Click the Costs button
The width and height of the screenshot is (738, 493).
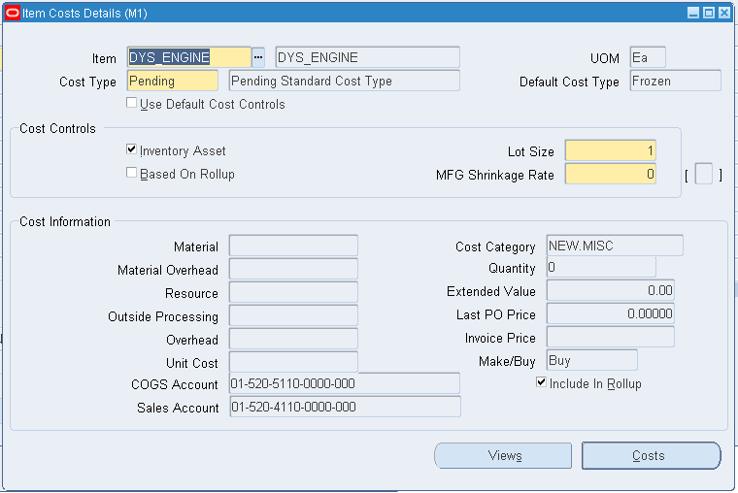(652, 455)
